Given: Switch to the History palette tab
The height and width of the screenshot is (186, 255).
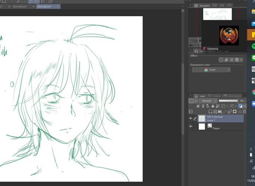Looking at the screenshot, I should point(214,96).
